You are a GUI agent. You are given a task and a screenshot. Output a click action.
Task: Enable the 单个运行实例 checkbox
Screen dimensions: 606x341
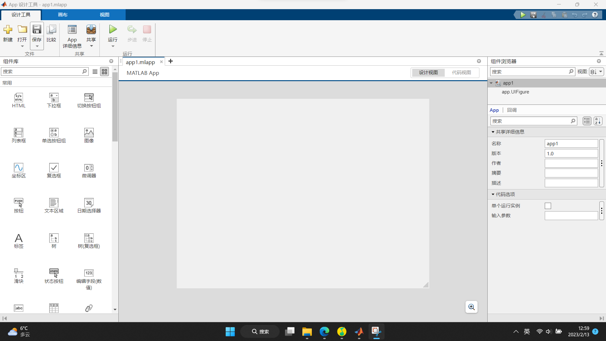(x=548, y=206)
